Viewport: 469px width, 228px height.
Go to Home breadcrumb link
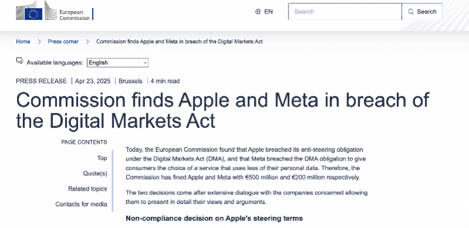pos(23,42)
